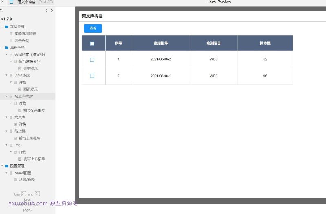Click the page icon of 详情 under 终文库
The width and height of the screenshot is (326, 214).
point(15,124)
